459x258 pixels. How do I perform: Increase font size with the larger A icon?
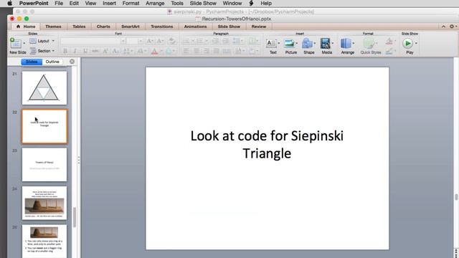click(150, 41)
